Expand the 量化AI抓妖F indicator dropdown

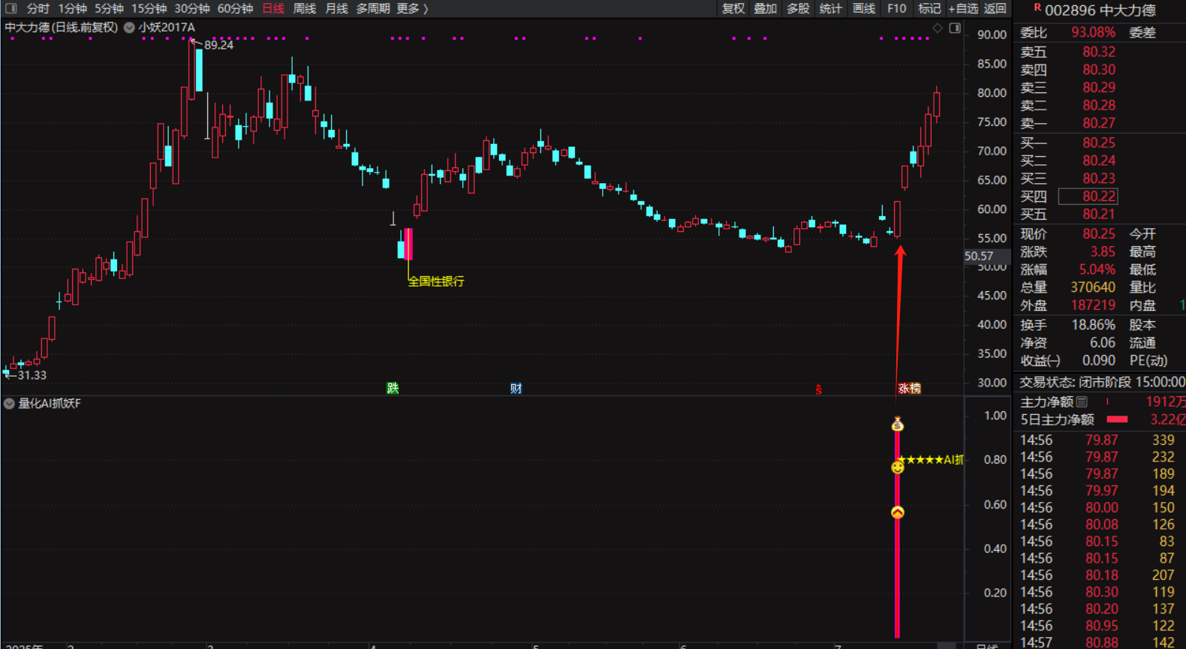pos(9,404)
